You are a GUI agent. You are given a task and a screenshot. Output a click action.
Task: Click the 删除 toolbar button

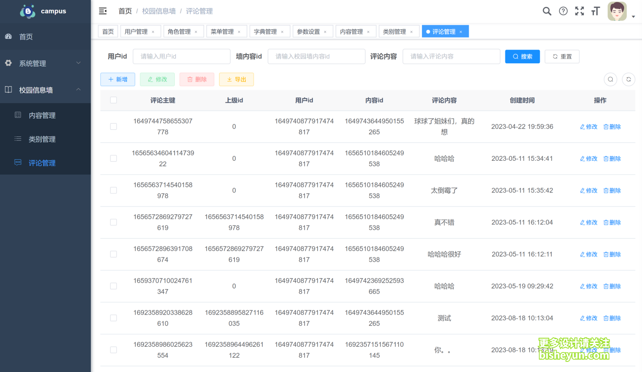pyautogui.click(x=197, y=79)
